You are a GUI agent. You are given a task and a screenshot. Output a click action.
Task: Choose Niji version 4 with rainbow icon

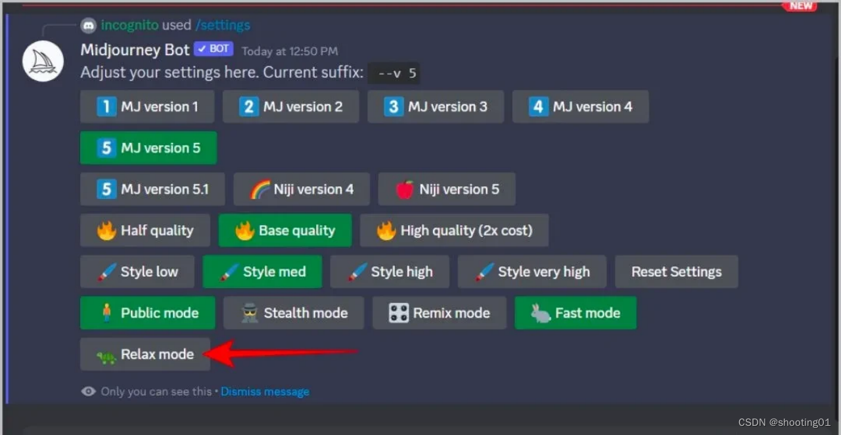click(x=302, y=189)
